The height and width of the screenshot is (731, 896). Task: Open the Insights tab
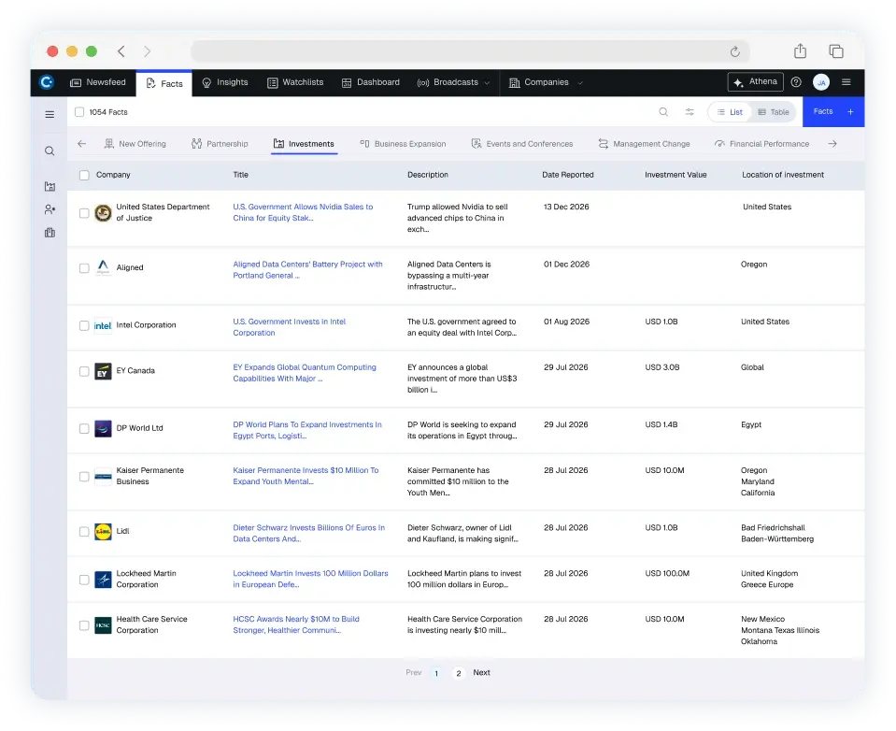[225, 82]
